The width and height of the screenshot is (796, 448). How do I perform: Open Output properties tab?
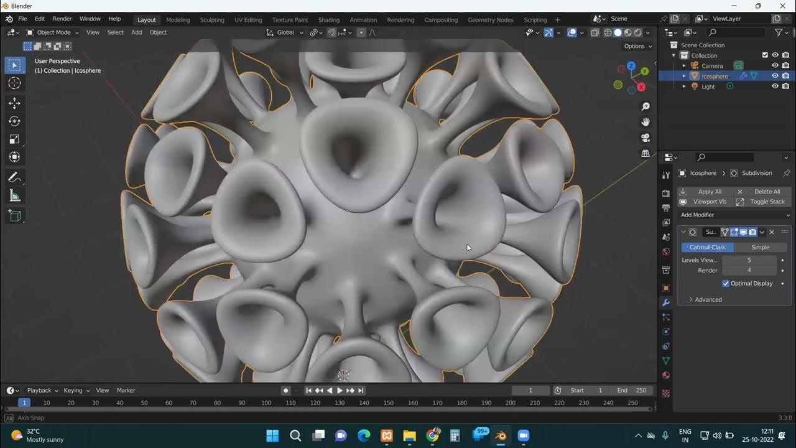tap(666, 208)
